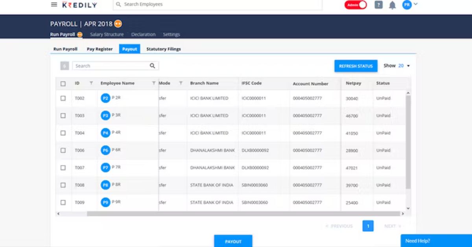Open the hamburger navigation menu
This screenshot has height=247, width=472.
coord(54,4)
